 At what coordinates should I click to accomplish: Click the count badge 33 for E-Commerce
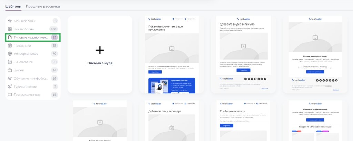(x=54, y=62)
